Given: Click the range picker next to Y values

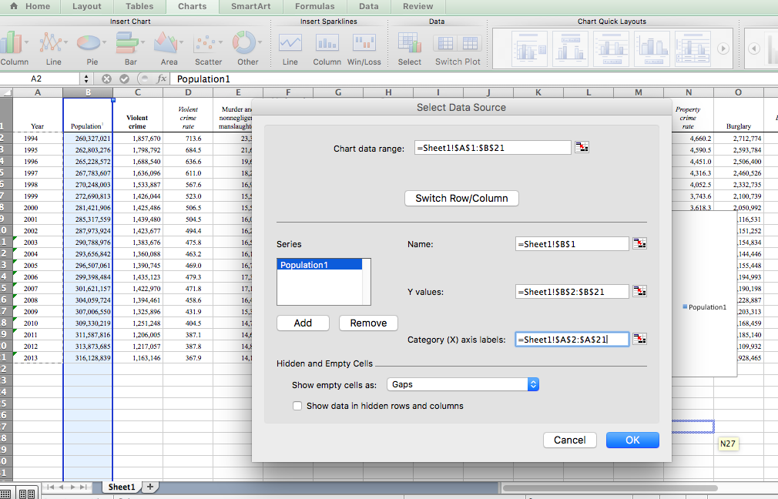Looking at the screenshot, I should pyautogui.click(x=639, y=292).
